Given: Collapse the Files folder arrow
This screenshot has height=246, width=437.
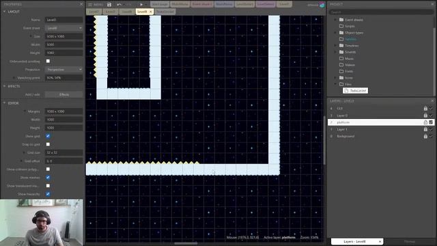Looking at the screenshot, I should (x=335, y=84).
